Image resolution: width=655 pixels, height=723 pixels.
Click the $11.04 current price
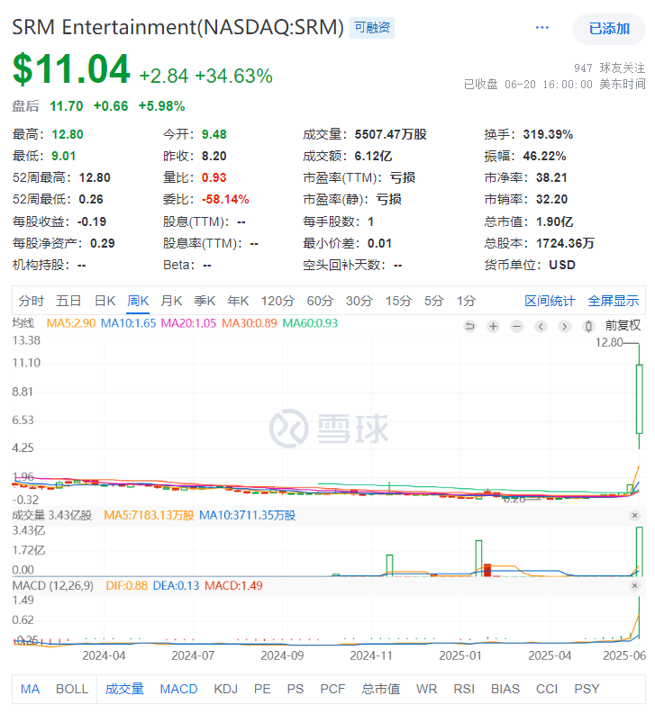(71, 69)
